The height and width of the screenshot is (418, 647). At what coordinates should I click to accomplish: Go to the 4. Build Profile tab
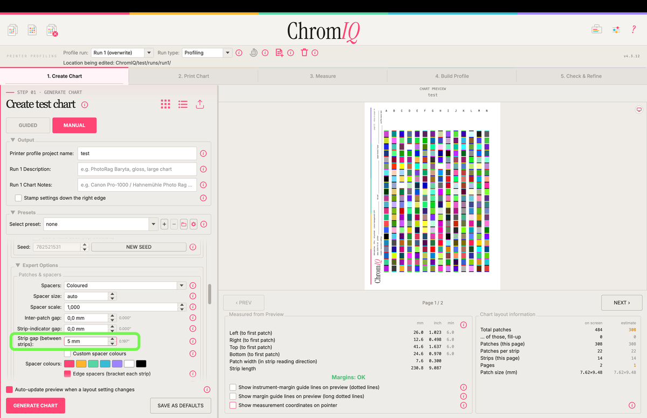452,76
